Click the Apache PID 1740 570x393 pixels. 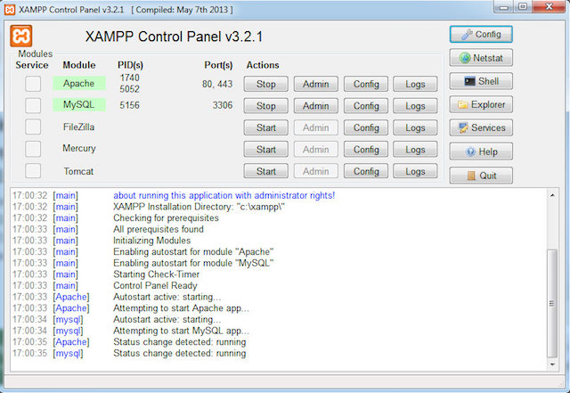pyautogui.click(x=129, y=78)
